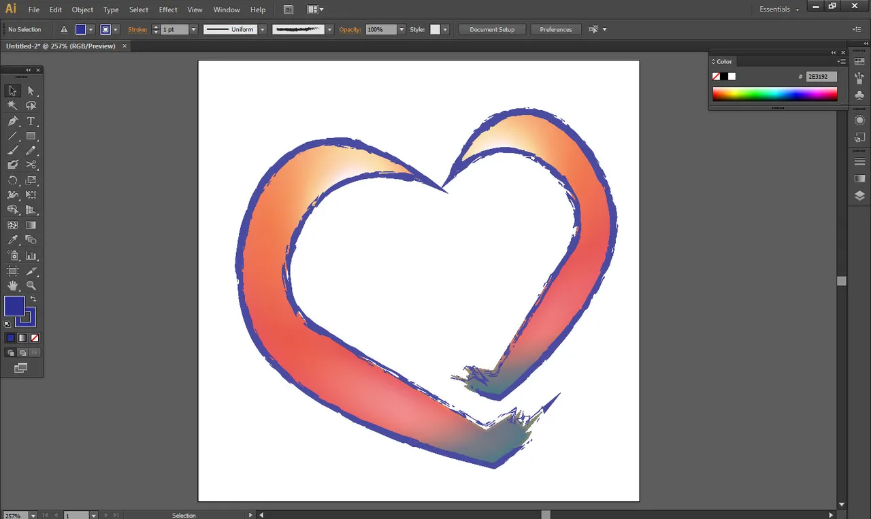Swap fill and stroke colors
Image resolution: width=871 pixels, height=519 pixels.
coord(33,299)
